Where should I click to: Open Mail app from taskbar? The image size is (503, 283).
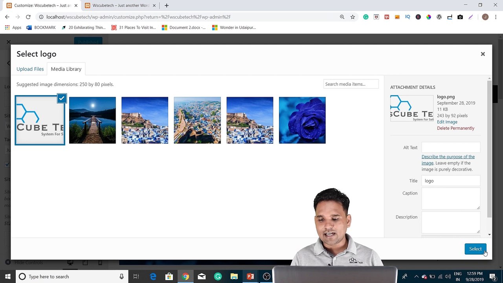[202, 277]
